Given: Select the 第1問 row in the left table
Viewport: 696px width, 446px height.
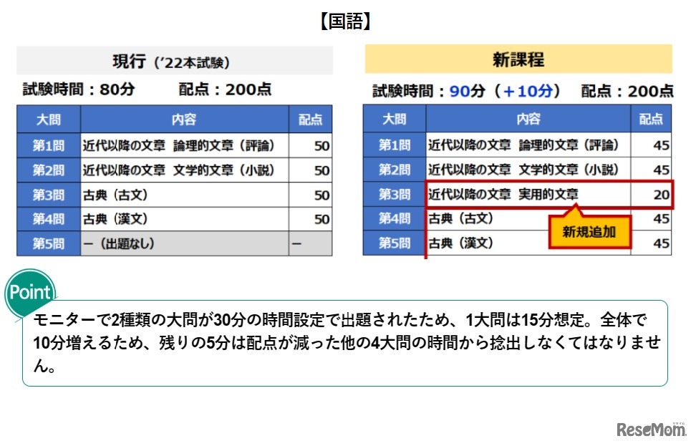Looking at the screenshot, I should (x=172, y=144).
